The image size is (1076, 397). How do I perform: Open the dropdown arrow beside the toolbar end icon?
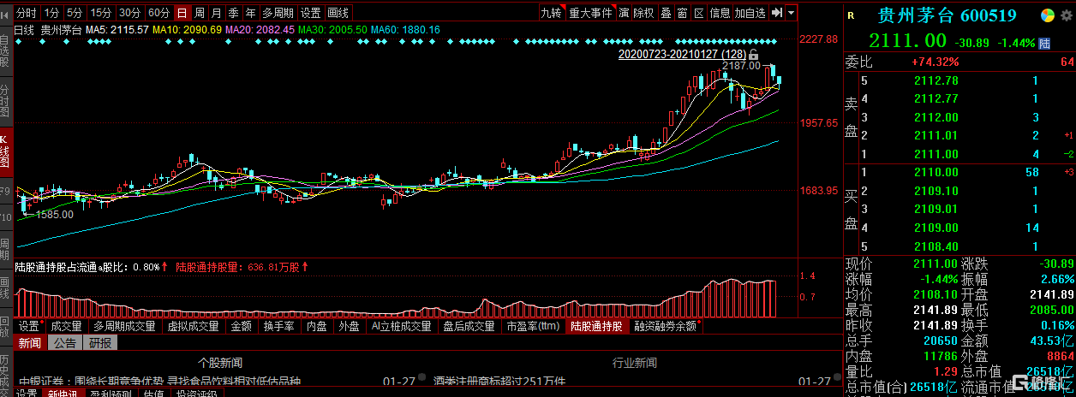coord(791,13)
